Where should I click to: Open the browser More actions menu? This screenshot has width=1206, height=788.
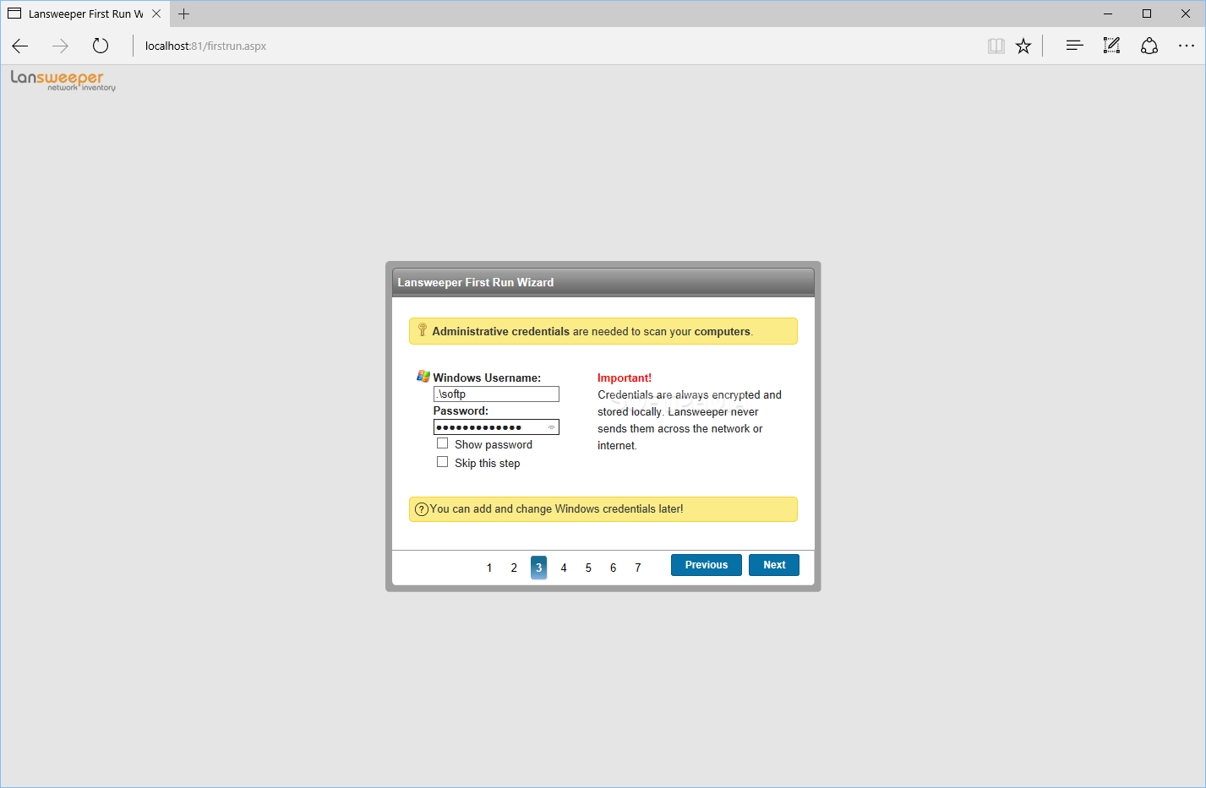click(1187, 46)
